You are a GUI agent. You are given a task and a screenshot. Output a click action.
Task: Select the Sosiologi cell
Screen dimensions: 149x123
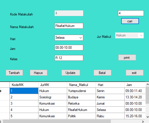click(53, 97)
